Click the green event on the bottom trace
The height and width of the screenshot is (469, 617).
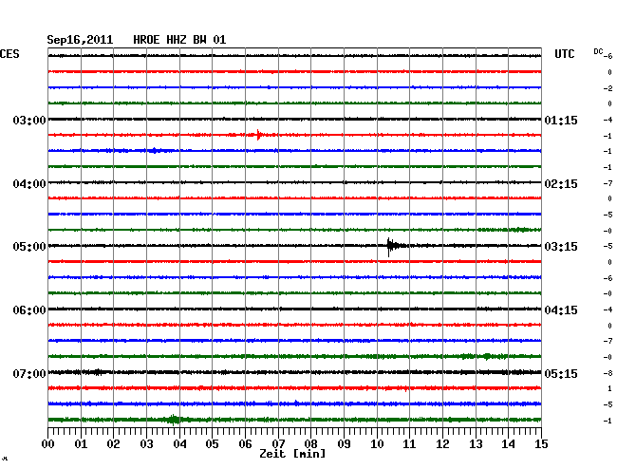[174, 420]
